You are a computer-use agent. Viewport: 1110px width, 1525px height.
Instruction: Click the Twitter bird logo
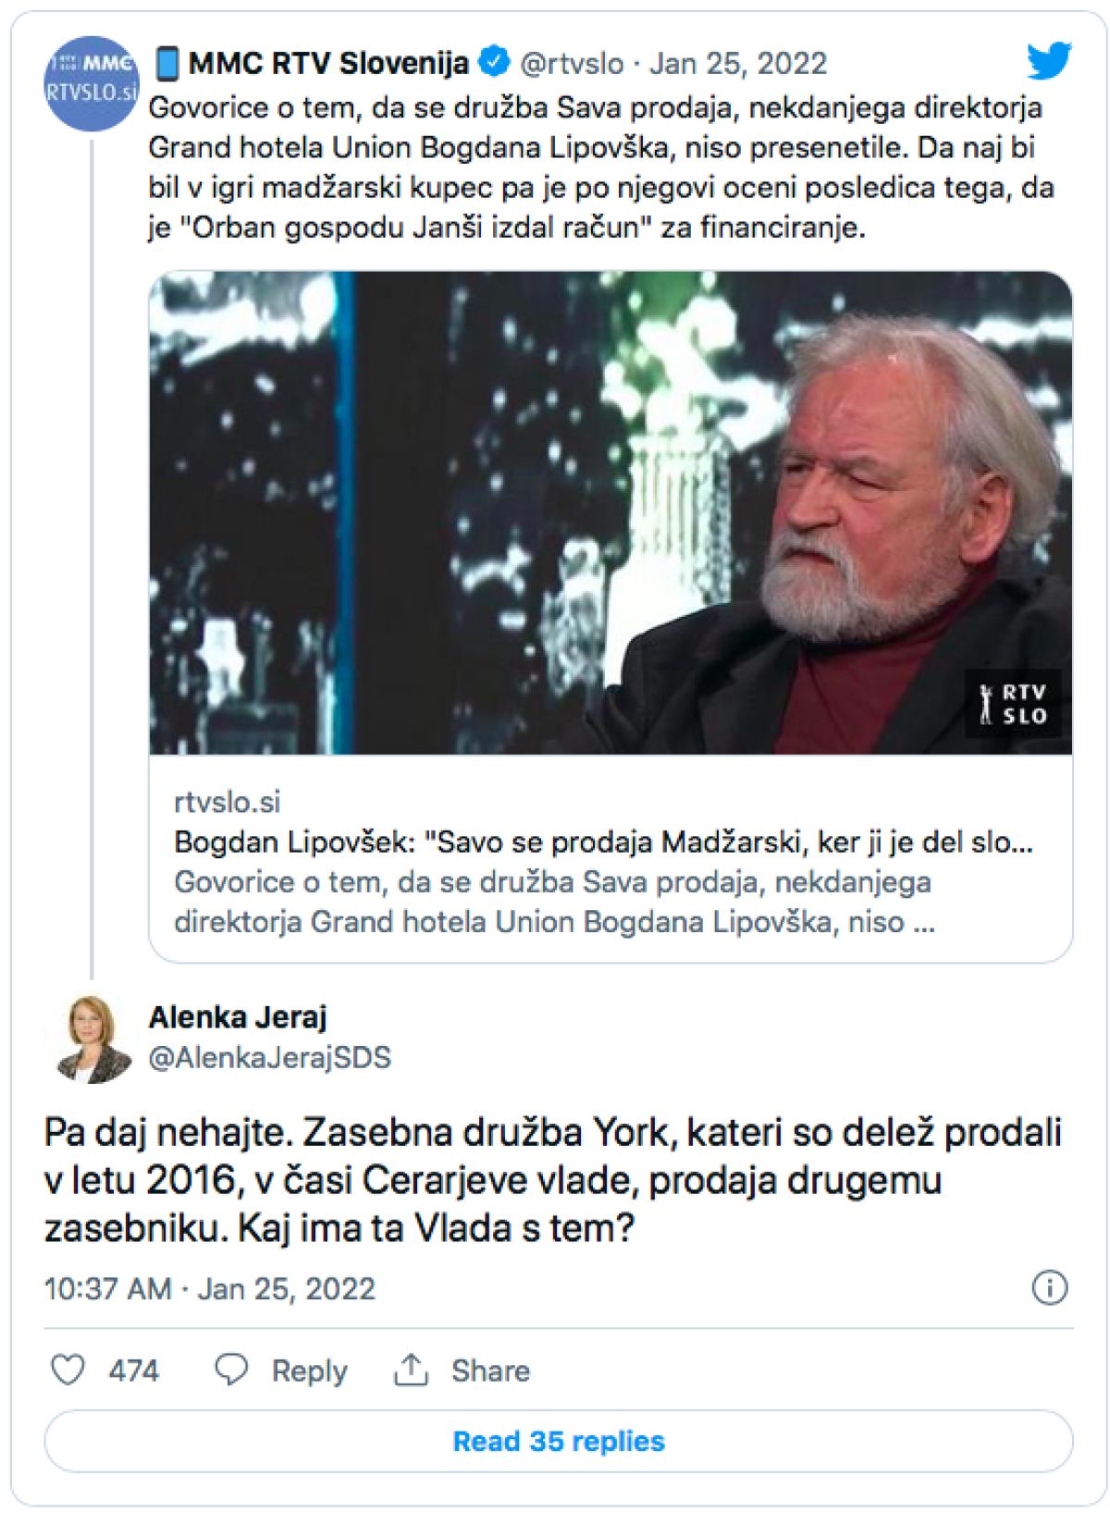pyautogui.click(x=1049, y=61)
